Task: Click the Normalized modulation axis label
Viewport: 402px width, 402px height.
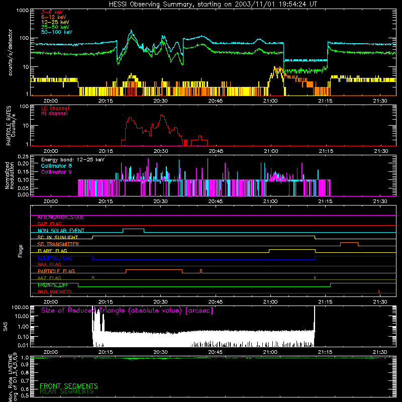Action: [x=9, y=175]
